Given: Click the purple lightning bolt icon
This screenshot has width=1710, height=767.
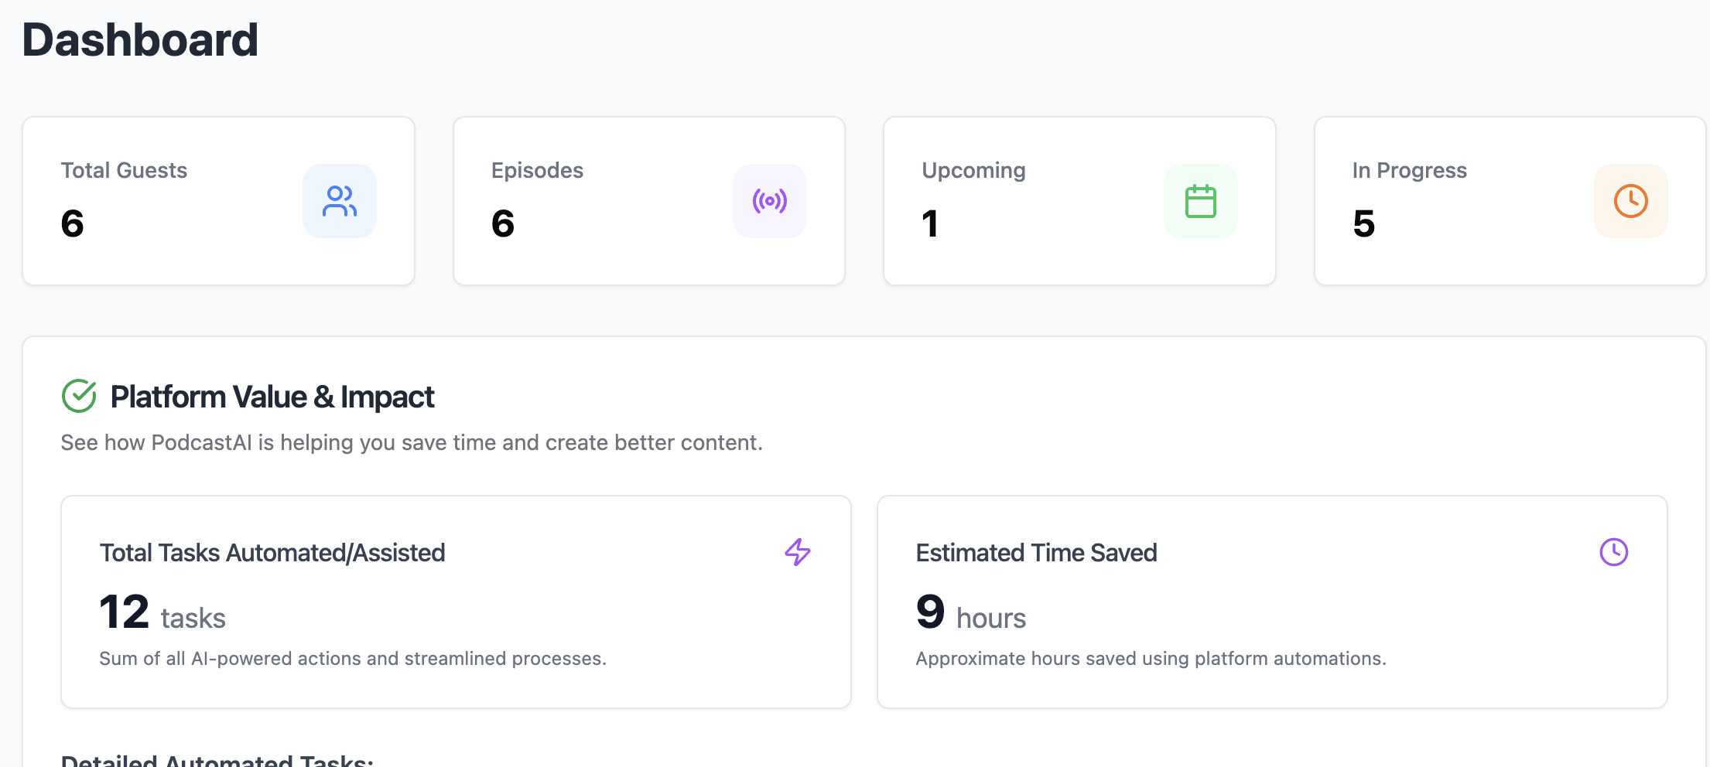Looking at the screenshot, I should [798, 552].
